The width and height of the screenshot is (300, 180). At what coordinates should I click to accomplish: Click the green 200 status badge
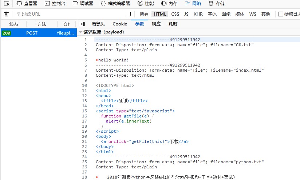[6, 33]
